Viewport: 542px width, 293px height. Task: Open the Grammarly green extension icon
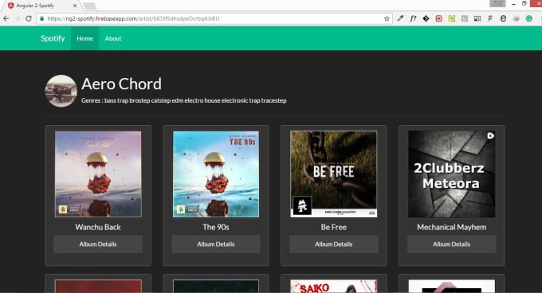tap(529, 18)
